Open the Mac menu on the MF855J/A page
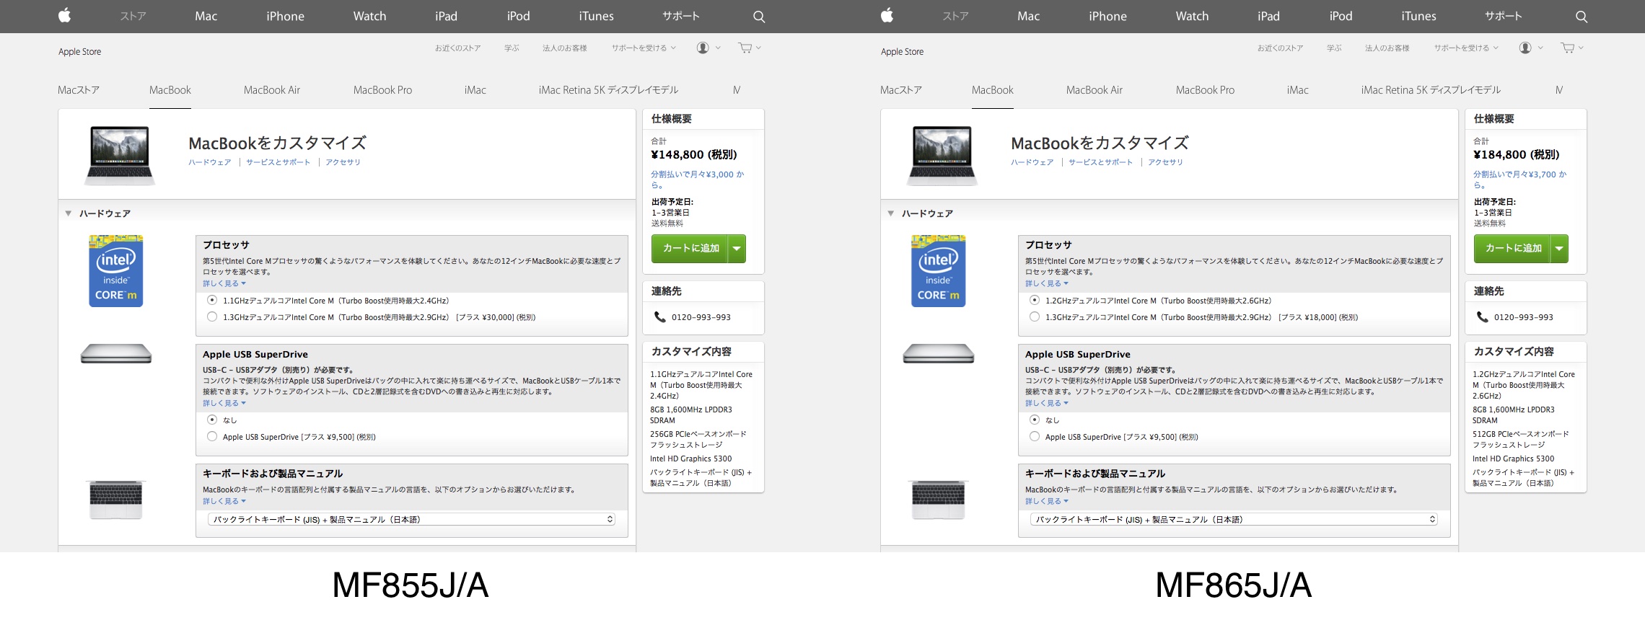1645x620 pixels. (206, 16)
